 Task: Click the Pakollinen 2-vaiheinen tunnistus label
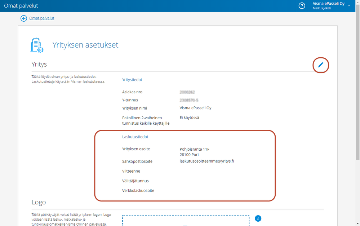(x=146, y=121)
